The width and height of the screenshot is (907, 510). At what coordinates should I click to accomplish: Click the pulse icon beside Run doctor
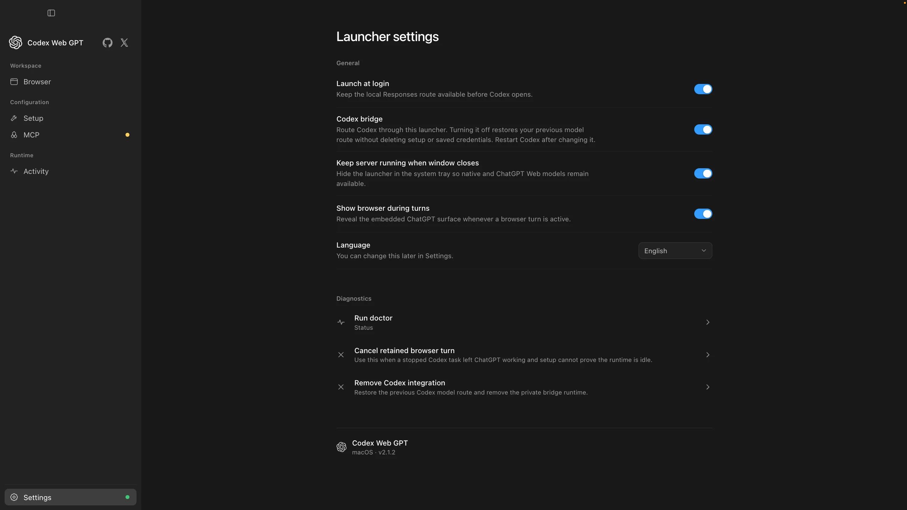(341, 322)
